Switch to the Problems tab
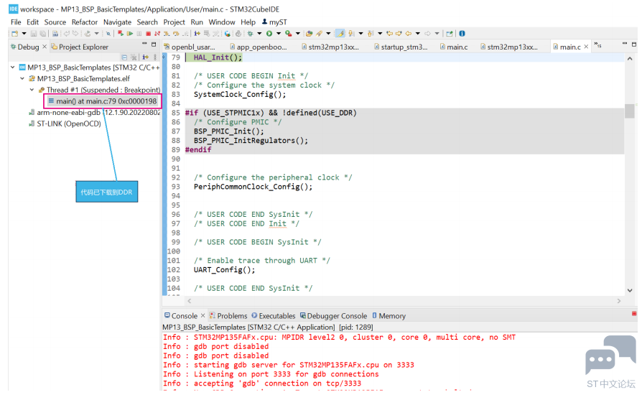Viewport: 642px width, 395px height. [x=228, y=316]
